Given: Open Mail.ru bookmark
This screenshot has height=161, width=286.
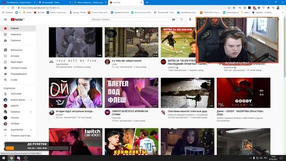Looking at the screenshot, I should click(57, 13).
